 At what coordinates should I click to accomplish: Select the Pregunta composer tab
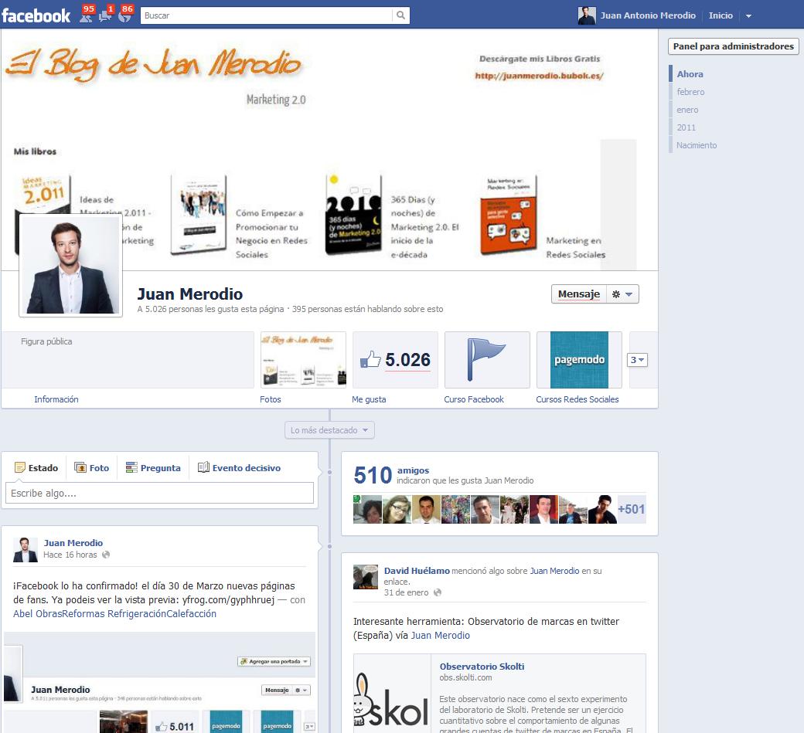(x=153, y=468)
